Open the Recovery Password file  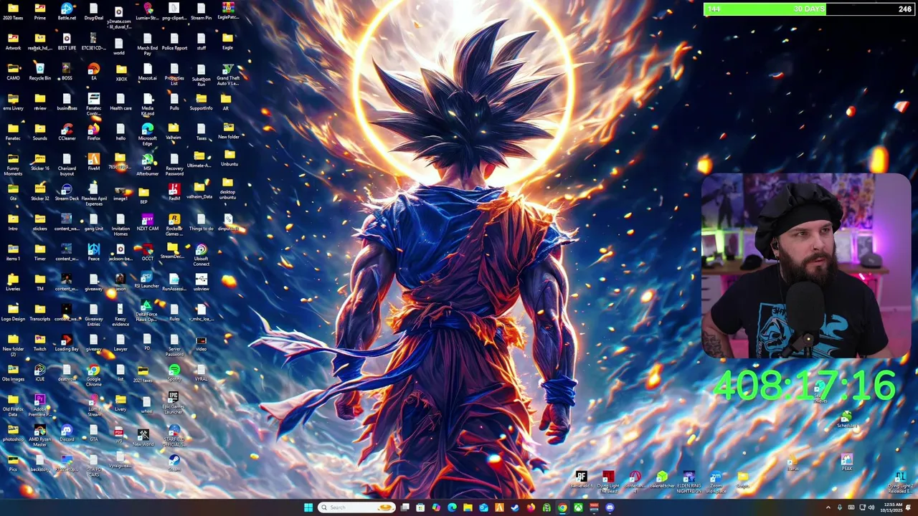(174, 164)
